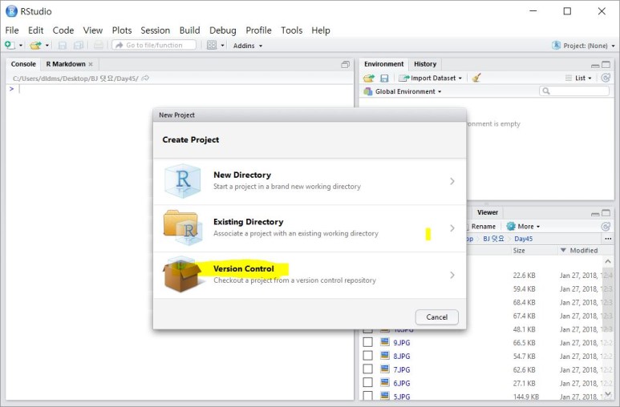The height and width of the screenshot is (407, 620).
Task: Switch to the Viewer tab
Action: (x=487, y=212)
